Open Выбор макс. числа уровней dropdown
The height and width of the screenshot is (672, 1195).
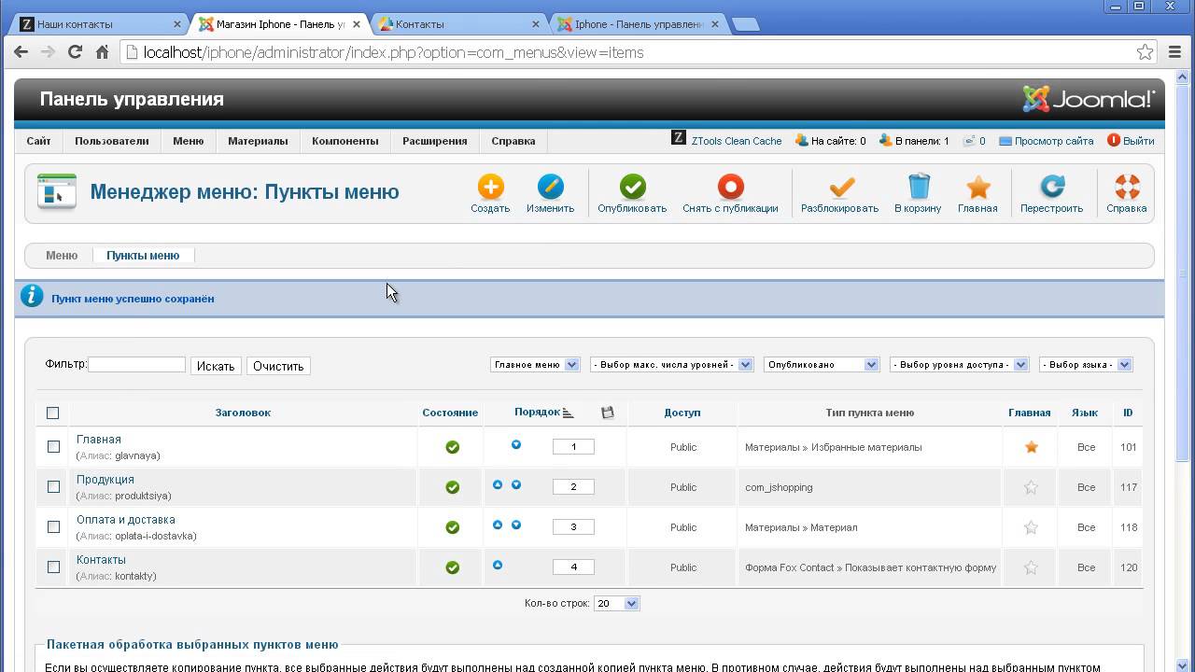(671, 365)
